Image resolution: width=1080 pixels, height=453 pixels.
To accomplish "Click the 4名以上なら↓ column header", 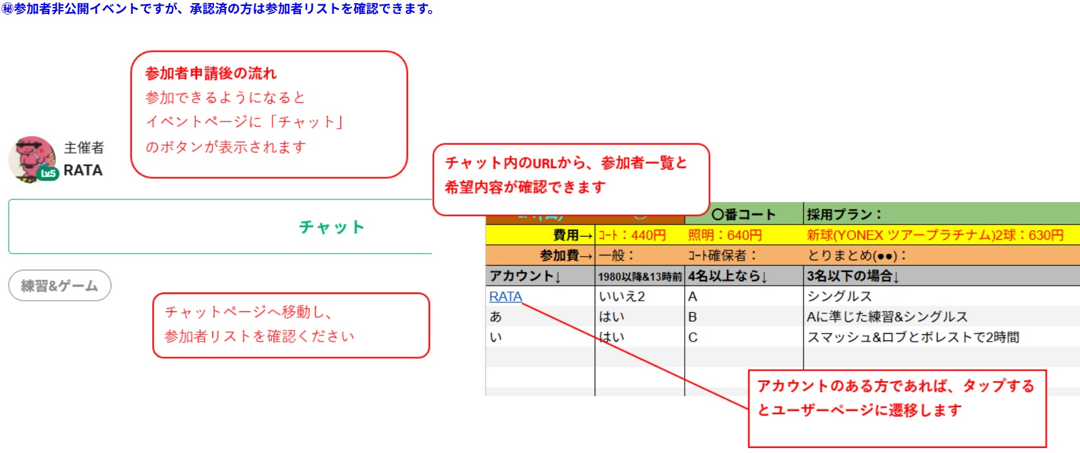I will click(728, 276).
